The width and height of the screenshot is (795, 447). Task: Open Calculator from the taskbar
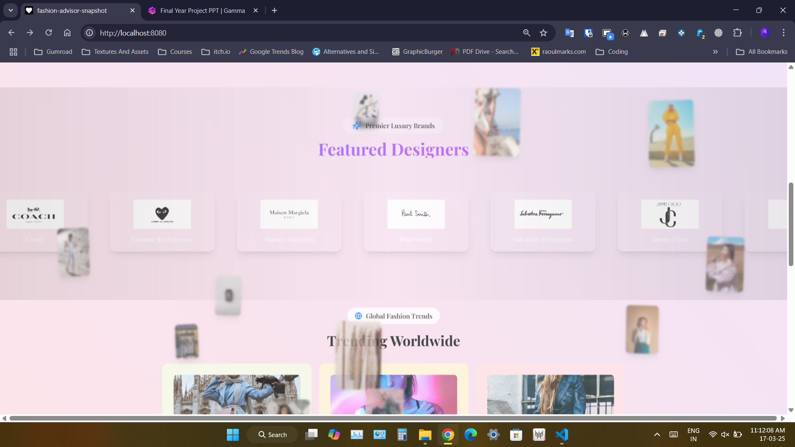pos(402,435)
